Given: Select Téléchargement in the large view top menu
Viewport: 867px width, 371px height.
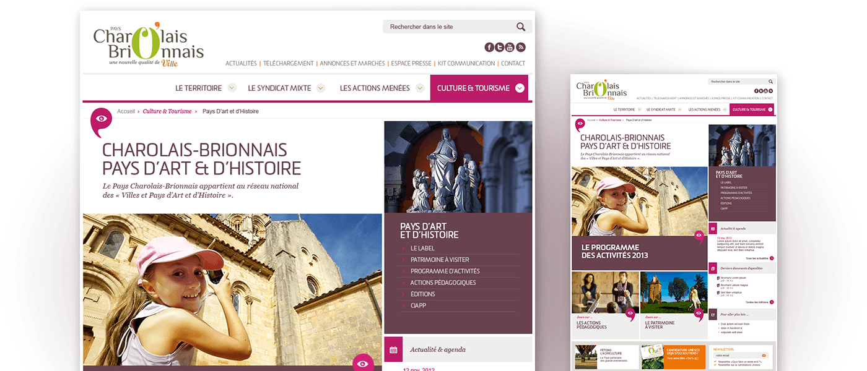Looking at the screenshot, I should pos(289,63).
